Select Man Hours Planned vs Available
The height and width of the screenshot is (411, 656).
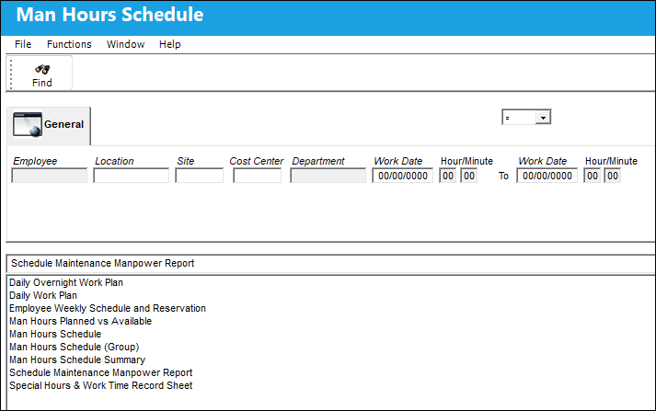coord(80,321)
